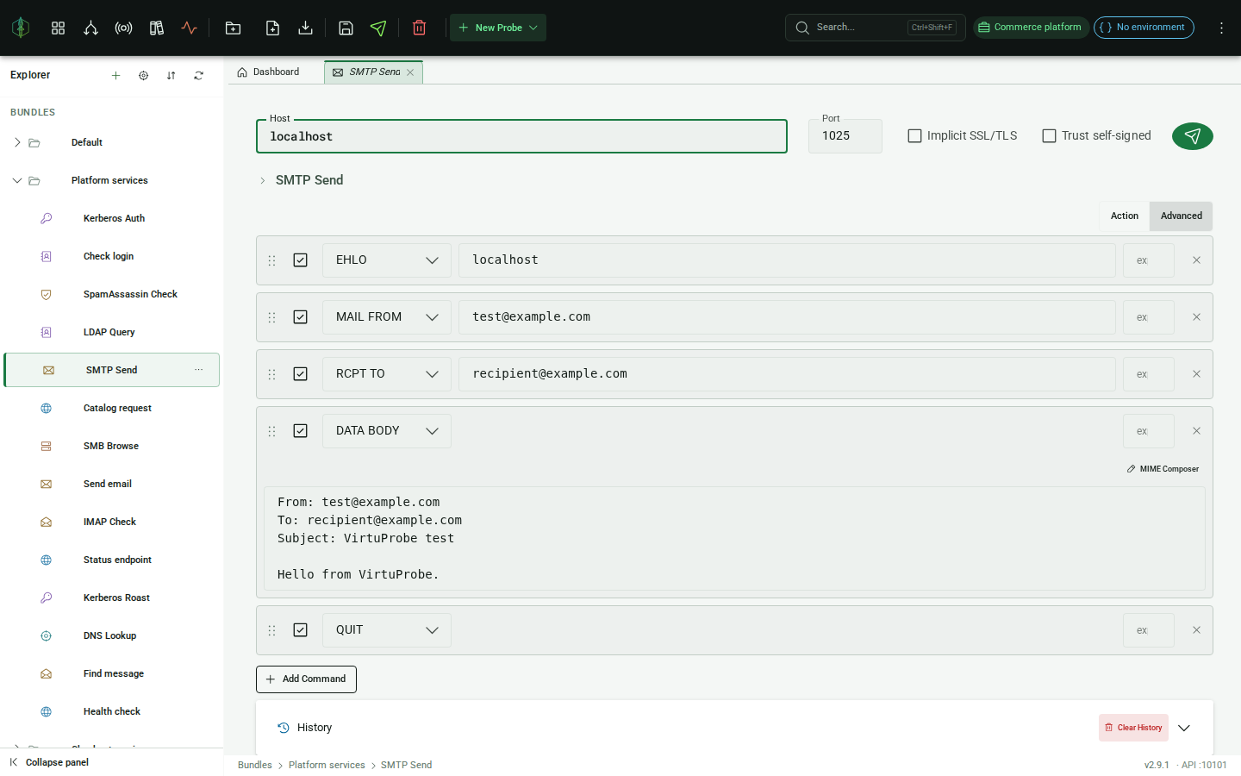Collapse the Platform services bundle
Screen dimensions: 1241x776
17,180
